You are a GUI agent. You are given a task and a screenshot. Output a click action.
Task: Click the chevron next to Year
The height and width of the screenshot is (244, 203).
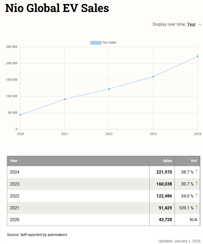point(200,24)
